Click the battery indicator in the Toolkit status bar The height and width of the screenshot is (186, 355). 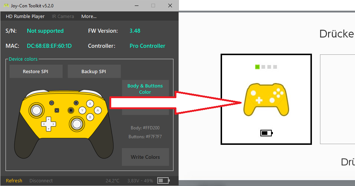164,180
